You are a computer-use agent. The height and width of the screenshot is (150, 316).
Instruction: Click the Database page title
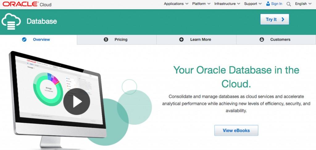[42, 21]
